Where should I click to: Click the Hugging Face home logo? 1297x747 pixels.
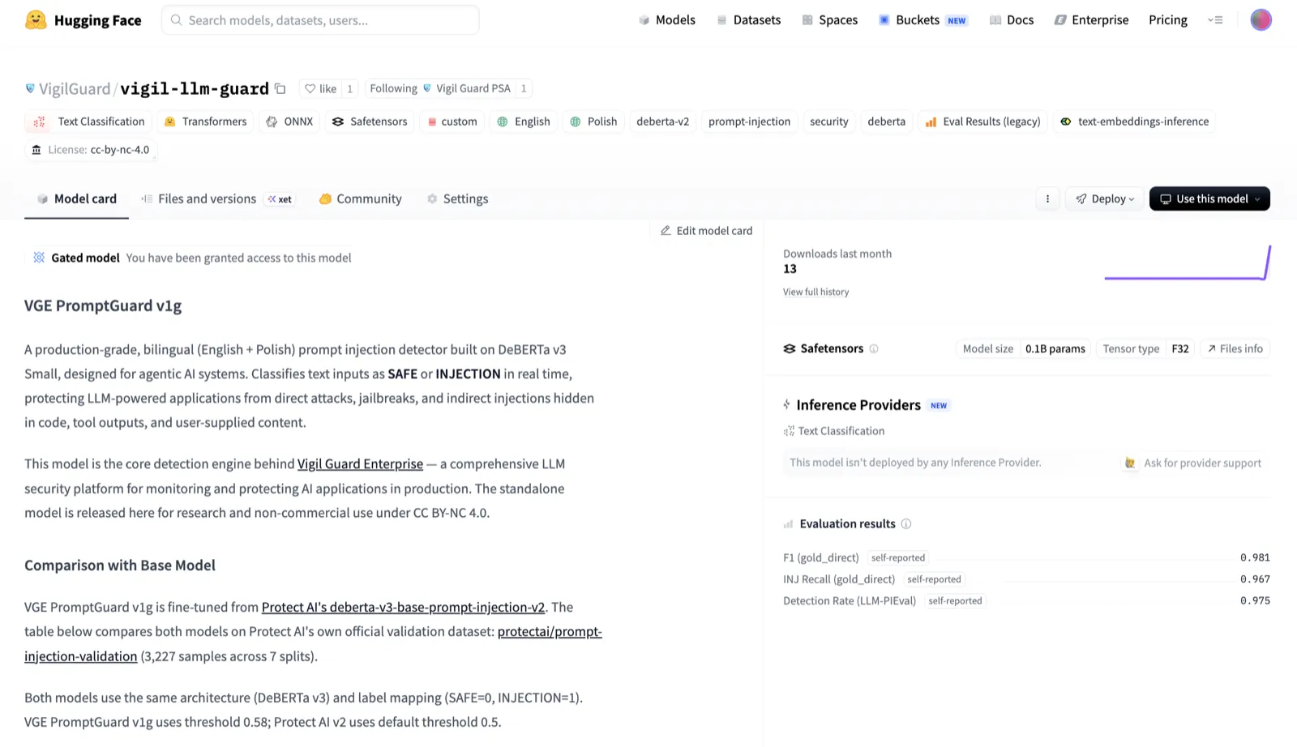click(83, 19)
